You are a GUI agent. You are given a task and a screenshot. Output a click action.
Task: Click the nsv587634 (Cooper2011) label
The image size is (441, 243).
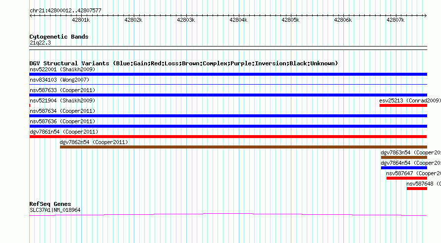coord(62,111)
